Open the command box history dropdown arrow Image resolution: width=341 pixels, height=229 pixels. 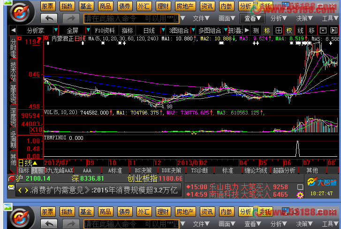[x=182, y=18]
